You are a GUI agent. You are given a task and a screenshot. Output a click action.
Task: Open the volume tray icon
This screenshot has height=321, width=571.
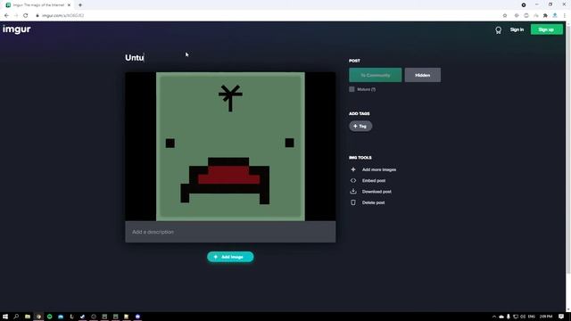[523, 317]
